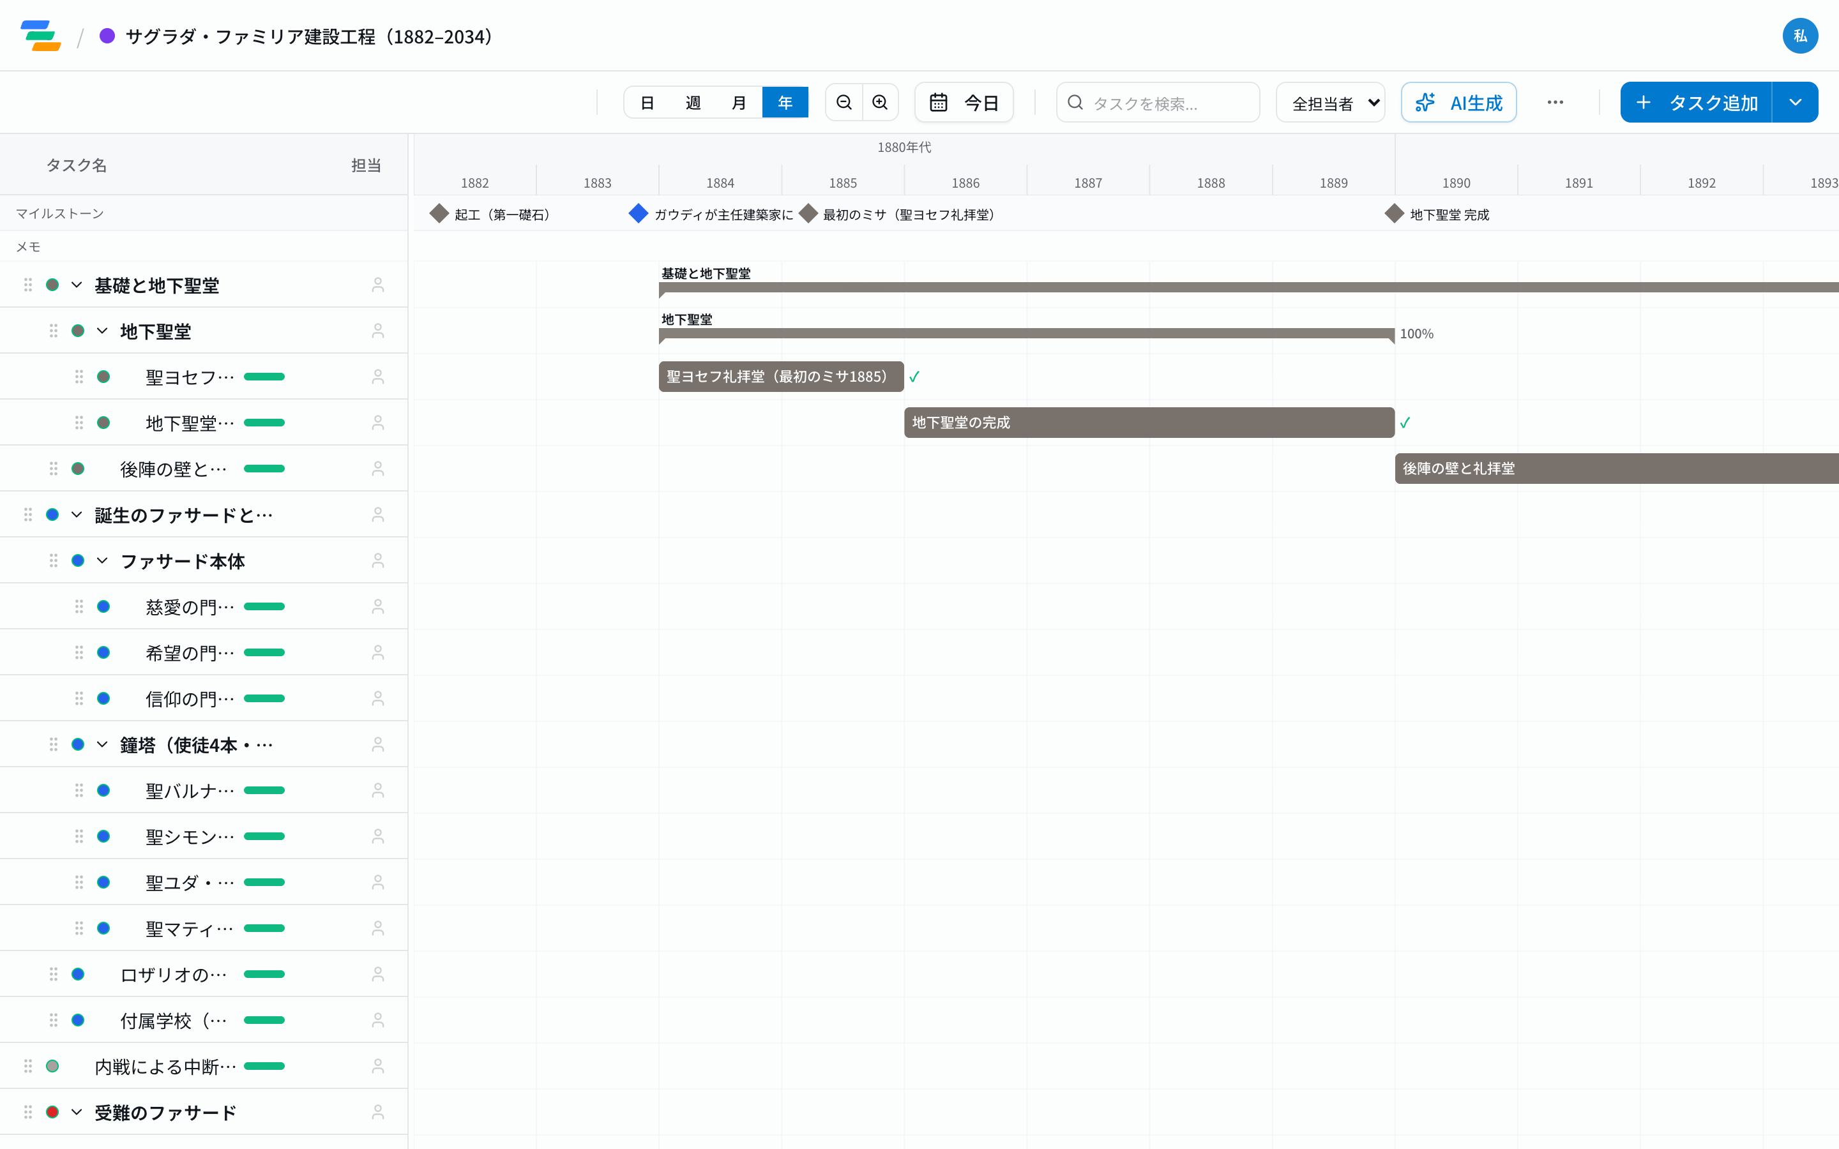Open the three-dot more options menu
This screenshot has height=1149, width=1839.
(1555, 103)
